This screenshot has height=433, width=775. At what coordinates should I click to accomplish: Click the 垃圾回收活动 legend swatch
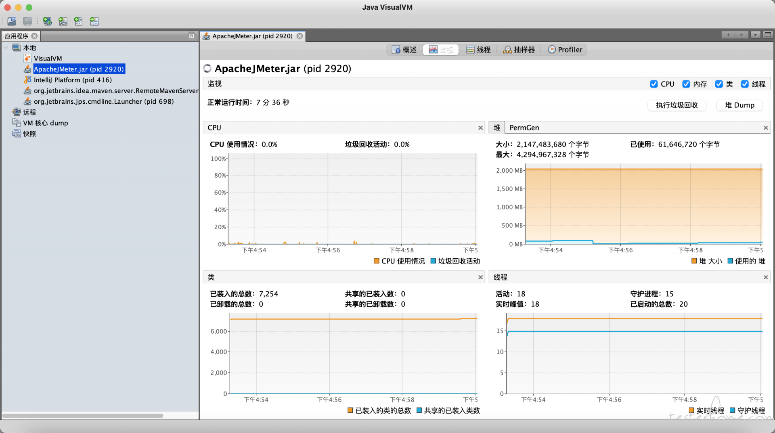click(433, 261)
